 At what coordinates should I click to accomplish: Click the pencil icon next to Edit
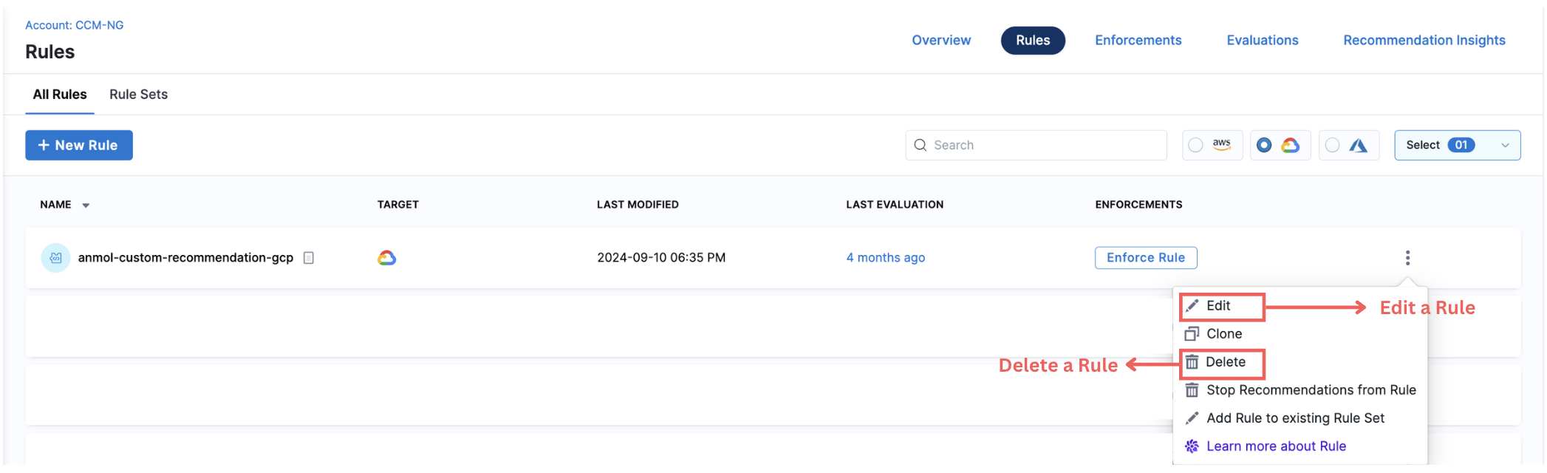tap(1192, 306)
